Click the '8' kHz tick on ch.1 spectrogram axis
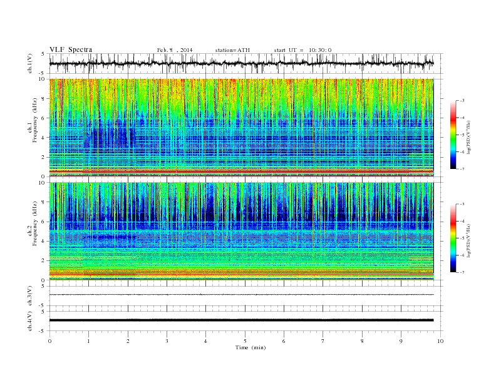Image resolution: width=496 pixels, height=383 pixels. [x=43, y=99]
